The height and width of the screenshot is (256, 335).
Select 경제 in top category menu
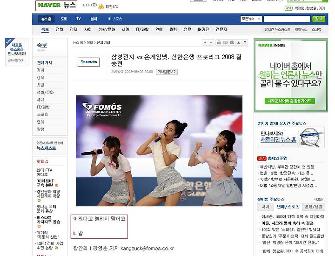[74, 29]
